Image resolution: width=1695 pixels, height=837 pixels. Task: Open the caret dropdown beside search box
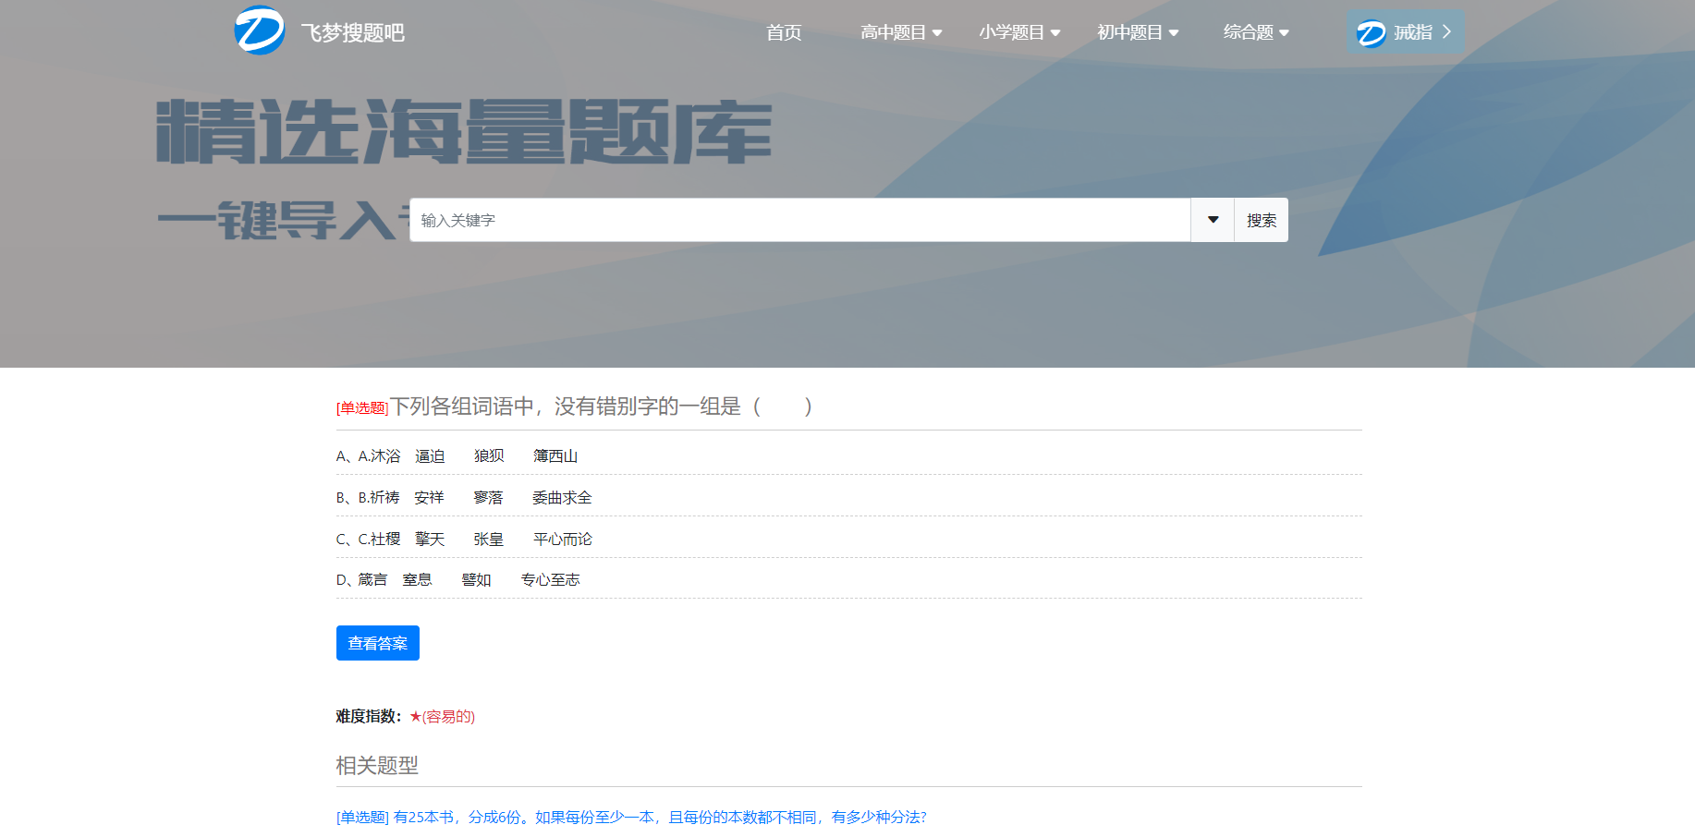point(1213,220)
